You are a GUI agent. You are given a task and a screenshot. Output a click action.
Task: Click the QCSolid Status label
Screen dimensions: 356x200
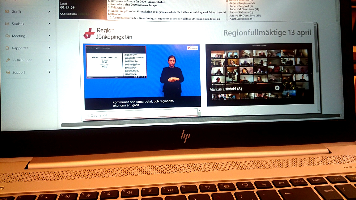(69, 14)
